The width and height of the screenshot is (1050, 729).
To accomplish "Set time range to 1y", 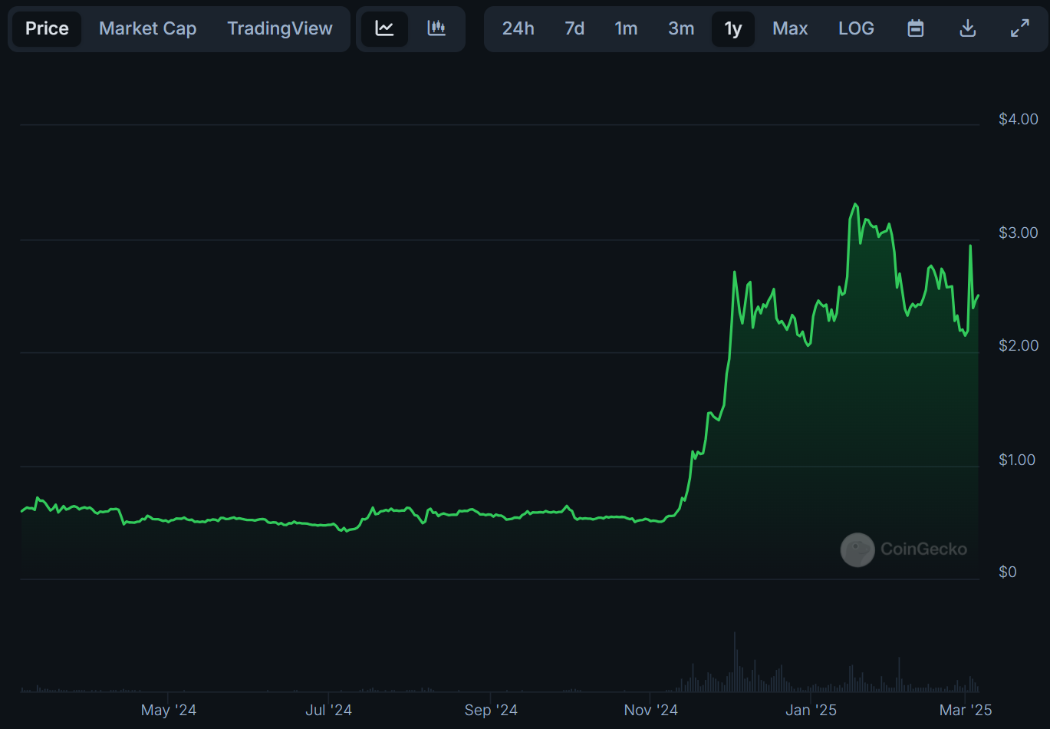I will (x=733, y=29).
